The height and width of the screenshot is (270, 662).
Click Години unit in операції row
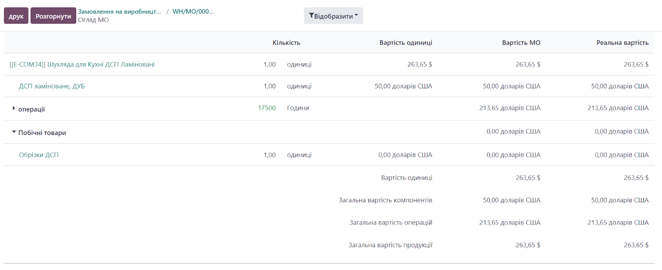point(298,108)
